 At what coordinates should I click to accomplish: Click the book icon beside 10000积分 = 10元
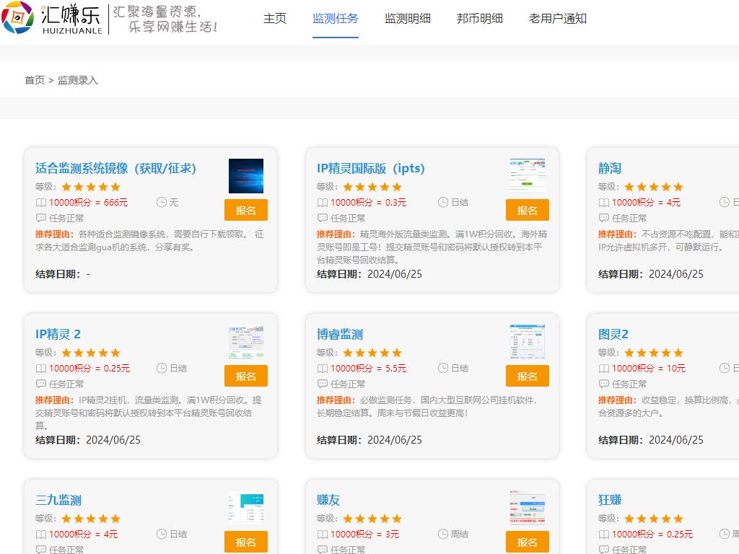coord(604,369)
